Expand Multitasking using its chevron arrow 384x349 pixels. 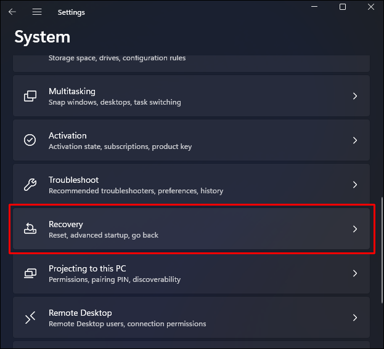pyautogui.click(x=354, y=96)
